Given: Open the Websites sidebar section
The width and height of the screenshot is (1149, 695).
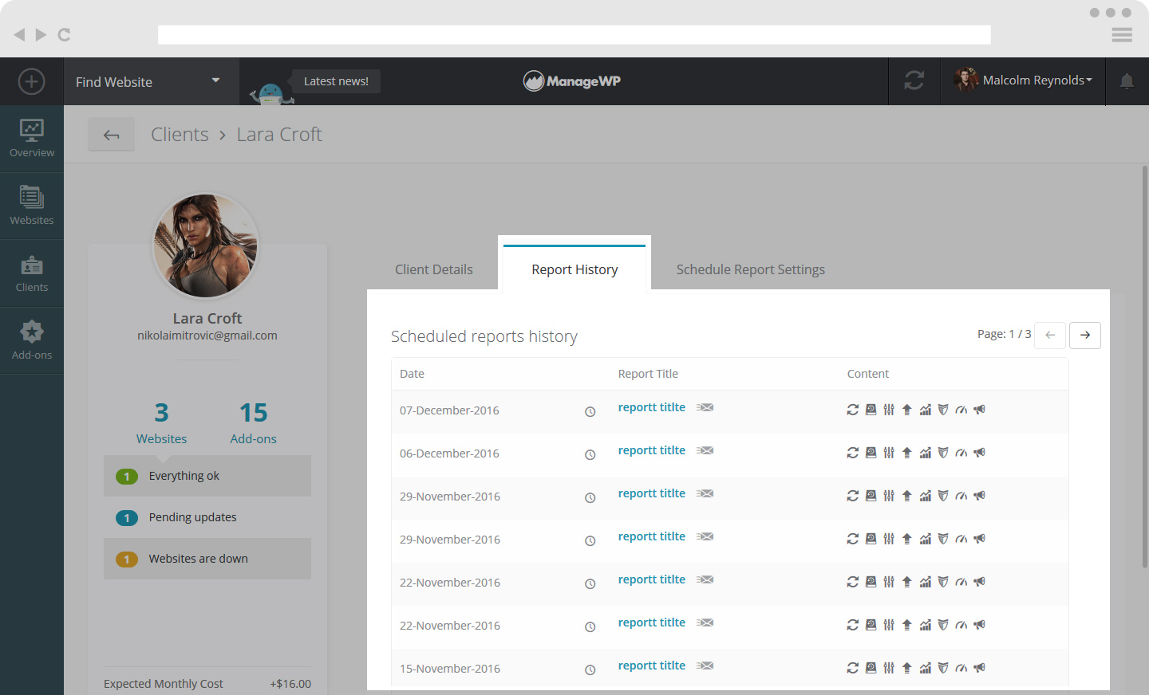Looking at the screenshot, I should pyautogui.click(x=32, y=206).
